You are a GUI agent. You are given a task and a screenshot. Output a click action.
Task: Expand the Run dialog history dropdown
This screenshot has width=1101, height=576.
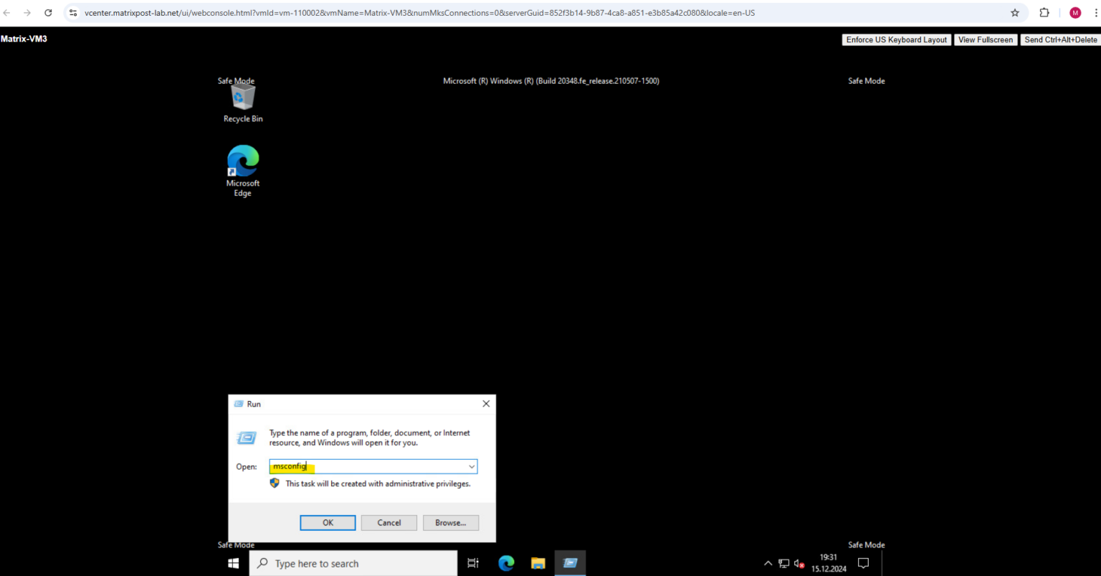pos(472,466)
